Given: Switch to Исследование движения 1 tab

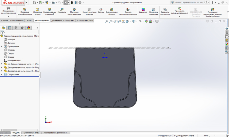Looking at the screenshot, I should 55,133.
